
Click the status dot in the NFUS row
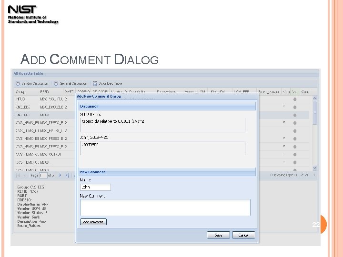pyautogui.click(x=295, y=99)
